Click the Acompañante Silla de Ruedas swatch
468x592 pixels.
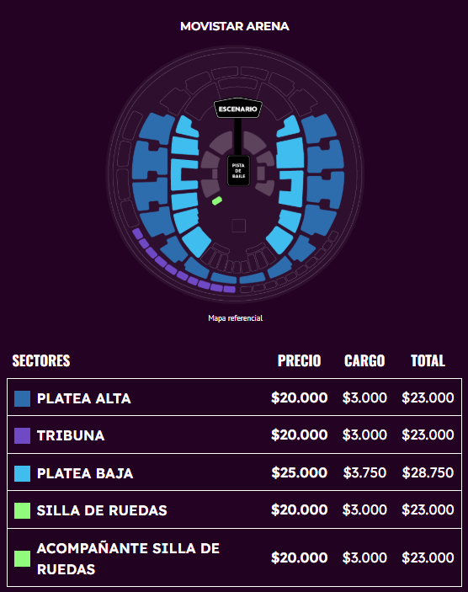coord(22,558)
